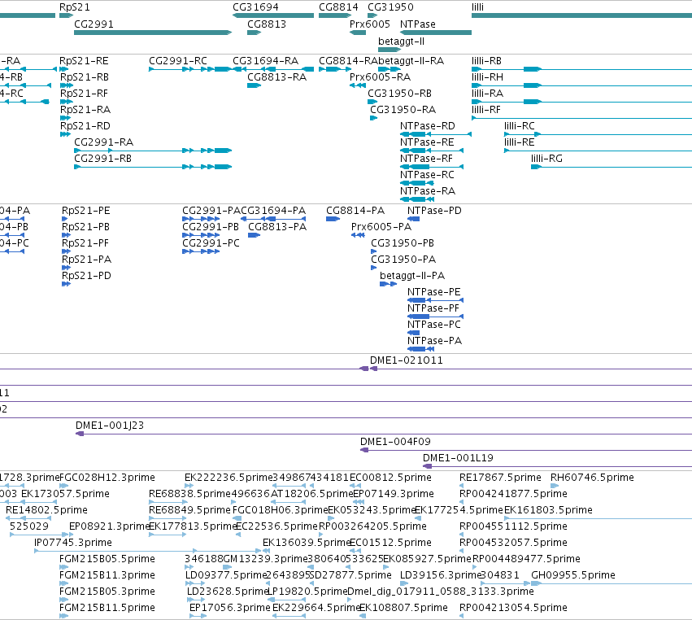
Task: Click protein NTPase-PD label
Action: [x=434, y=211]
